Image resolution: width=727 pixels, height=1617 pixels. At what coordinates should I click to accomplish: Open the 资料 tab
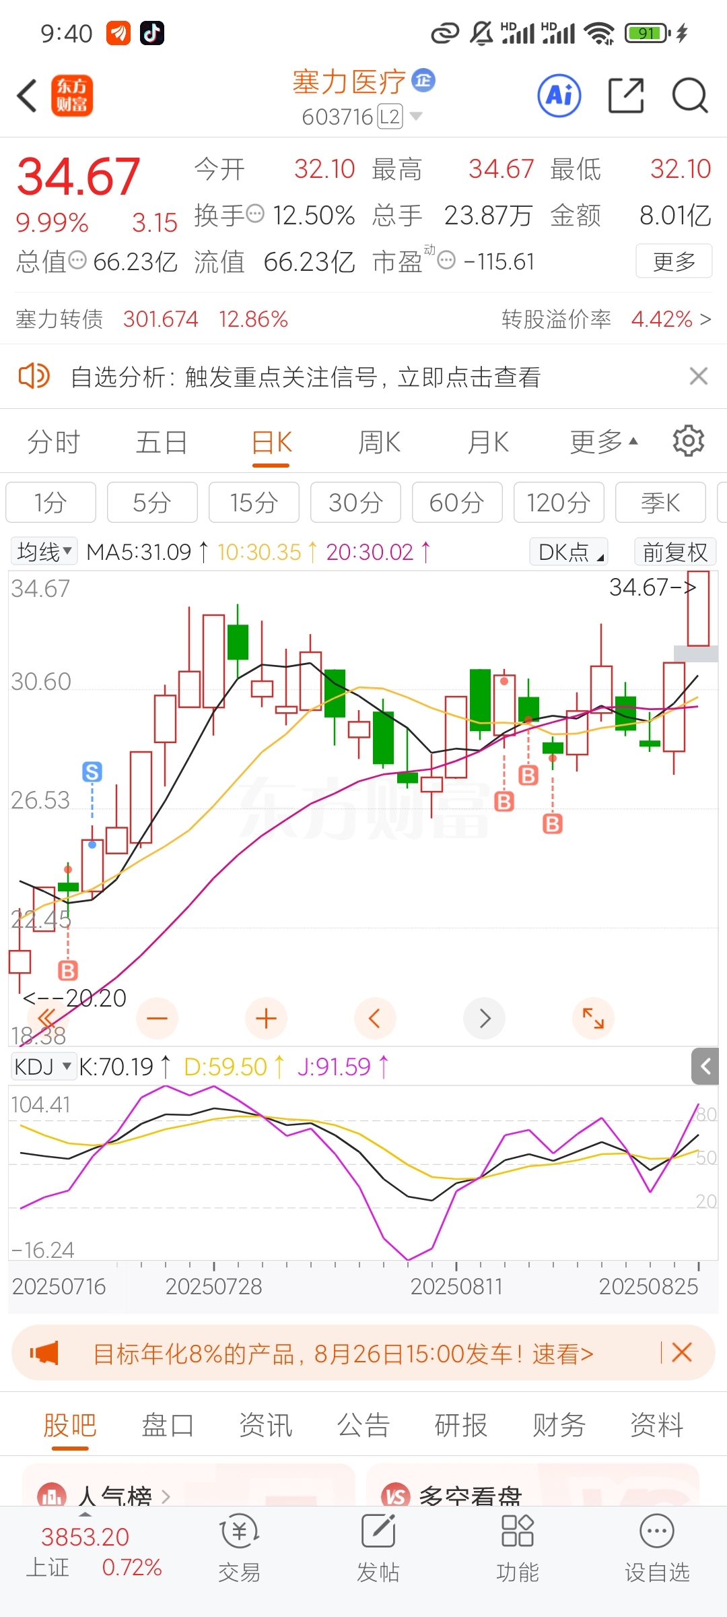[x=656, y=1424]
